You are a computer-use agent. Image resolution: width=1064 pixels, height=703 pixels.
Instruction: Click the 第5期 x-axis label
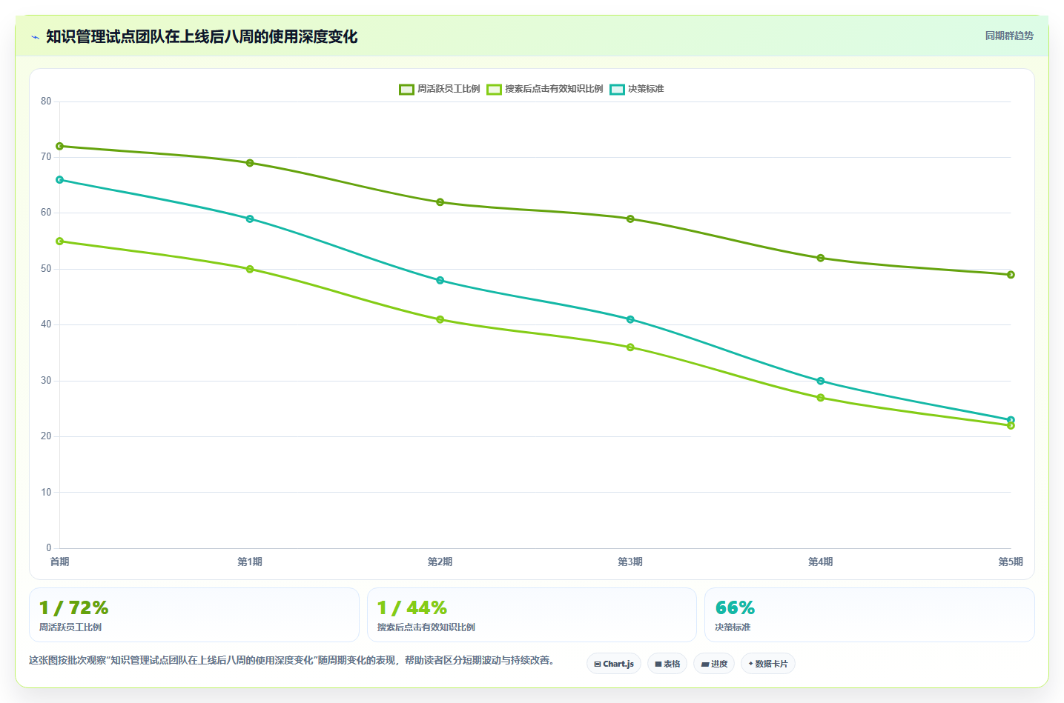click(x=1011, y=562)
